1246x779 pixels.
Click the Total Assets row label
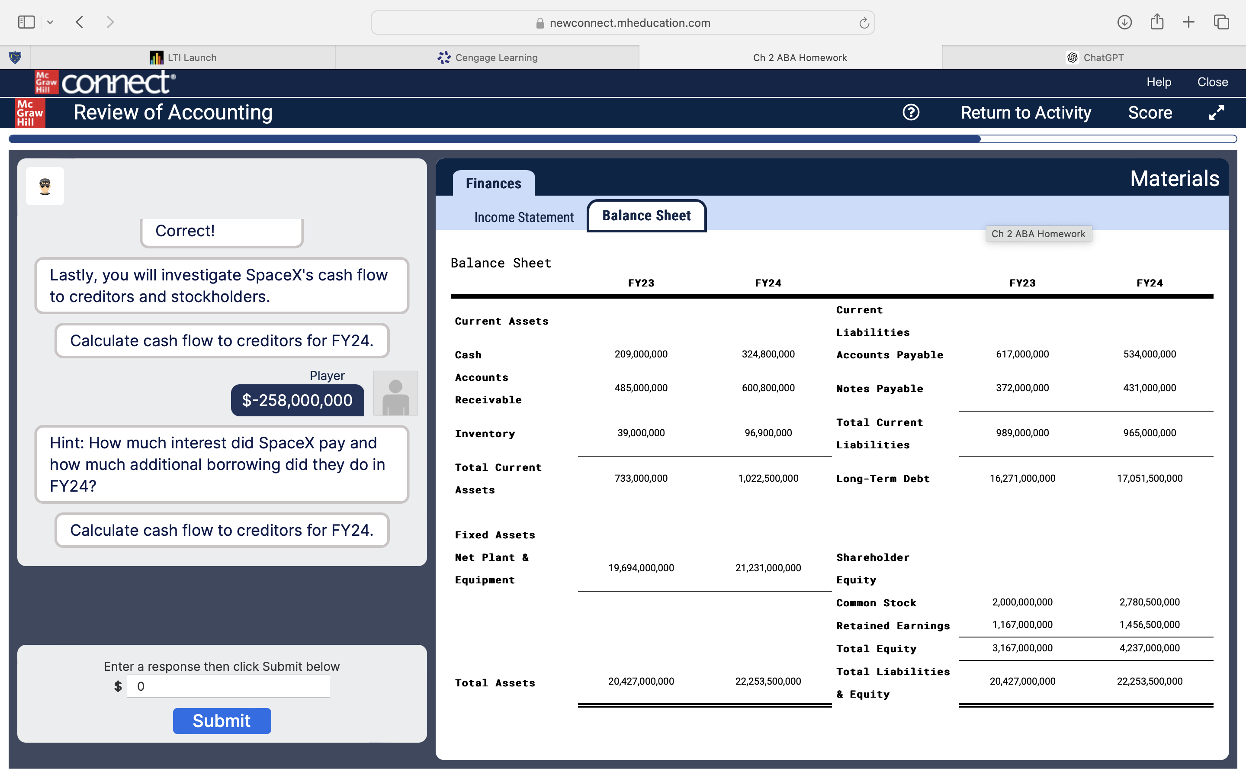(x=494, y=682)
